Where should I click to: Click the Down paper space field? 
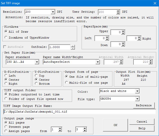pos(116,44)
